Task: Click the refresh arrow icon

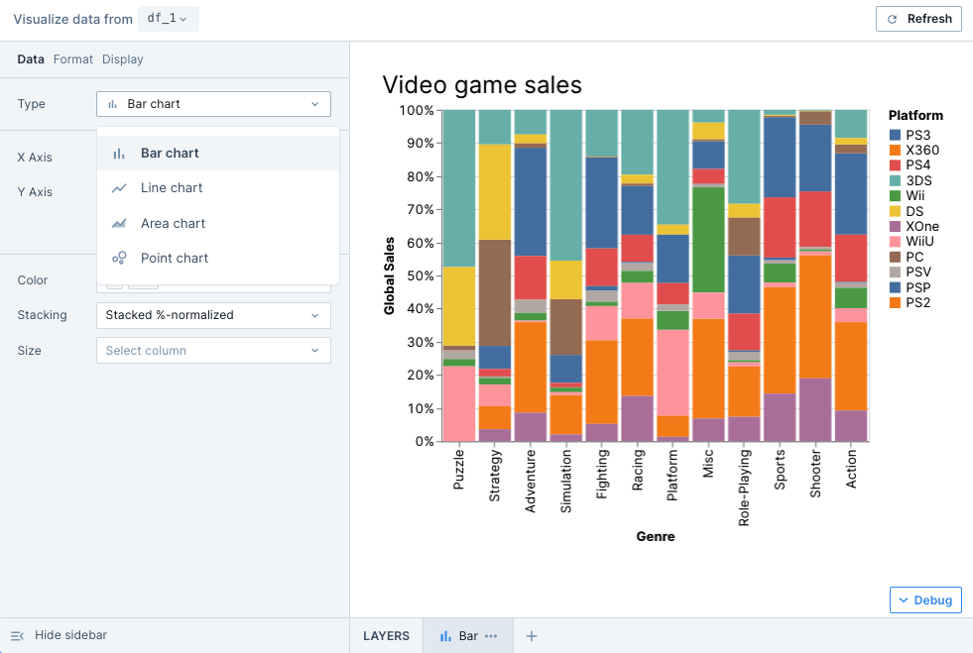Action: (x=892, y=19)
